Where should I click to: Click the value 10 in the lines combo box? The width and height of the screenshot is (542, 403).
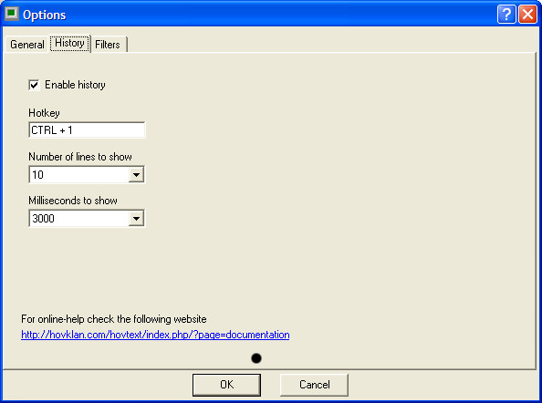tap(37, 175)
